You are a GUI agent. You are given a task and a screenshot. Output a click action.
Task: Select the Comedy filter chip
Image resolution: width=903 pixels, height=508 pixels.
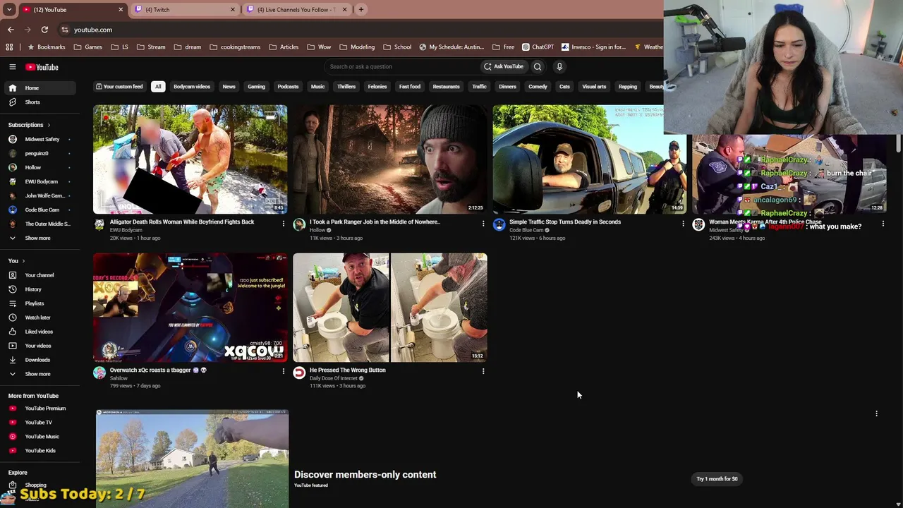click(538, 87)
